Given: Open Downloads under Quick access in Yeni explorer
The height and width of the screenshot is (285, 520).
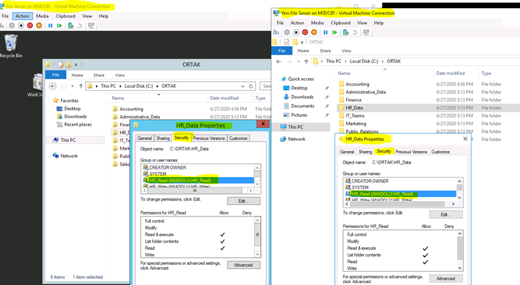Looking at the screenshot, I should pyautogui.click(x=302, y=97).
